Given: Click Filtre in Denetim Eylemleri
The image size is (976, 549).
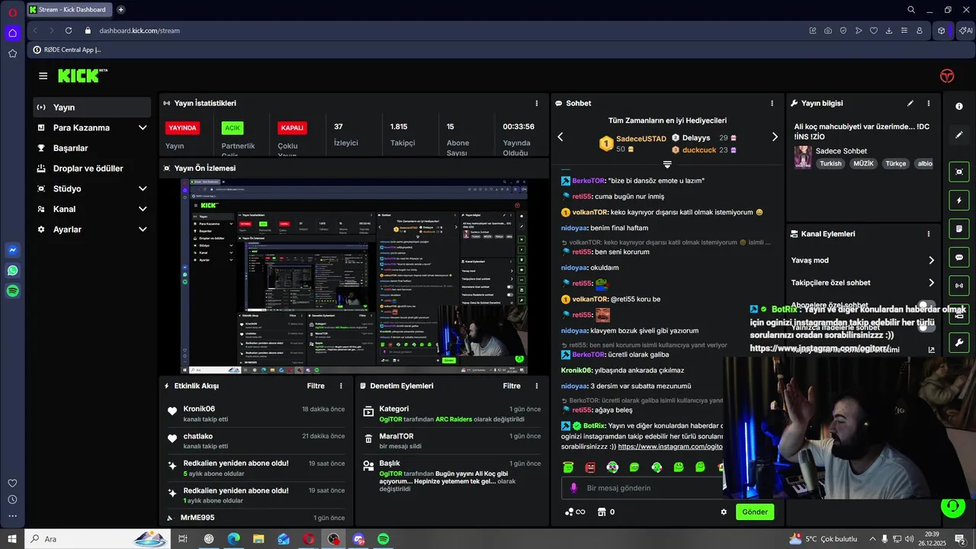Looking at the screenshot, I should pyautogui.click(x=512, y=386).
